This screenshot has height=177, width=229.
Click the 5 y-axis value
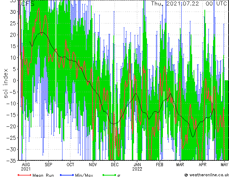pyautogui.click(x=14, y=69)
